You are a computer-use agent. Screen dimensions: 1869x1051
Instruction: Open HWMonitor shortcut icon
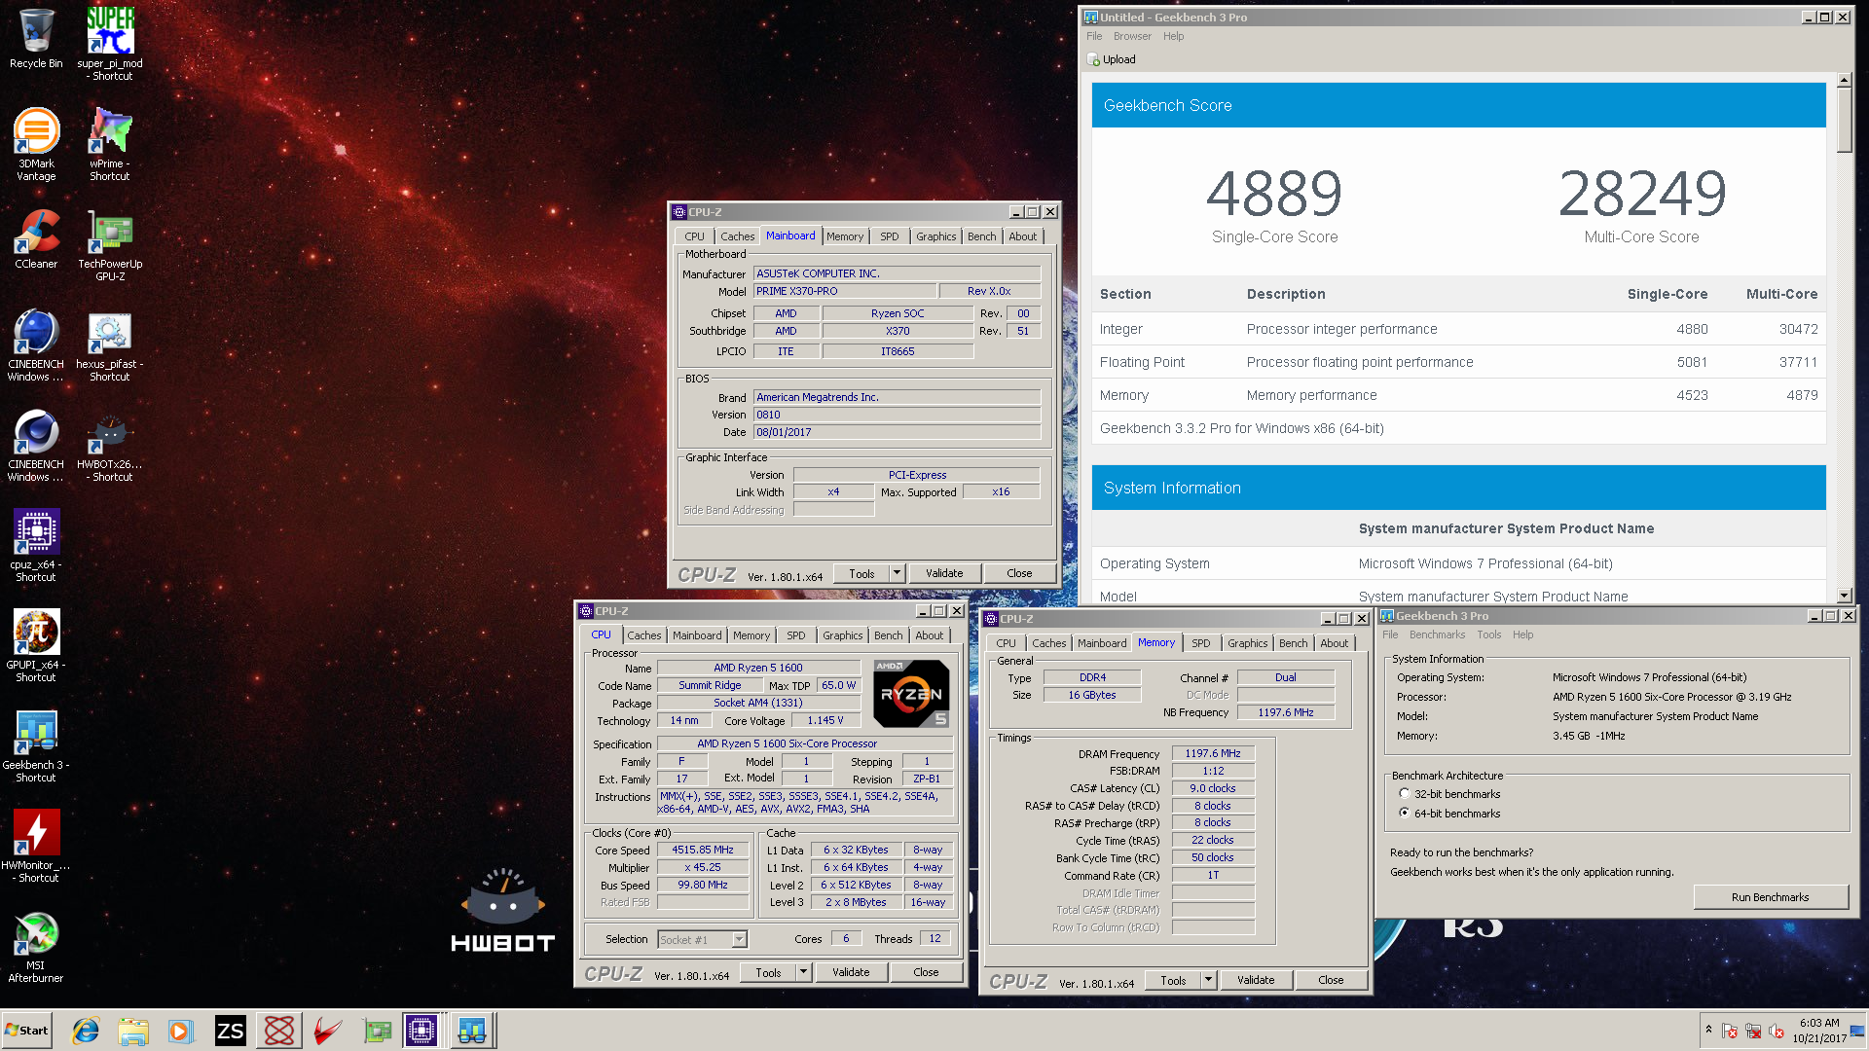(36, 846)
